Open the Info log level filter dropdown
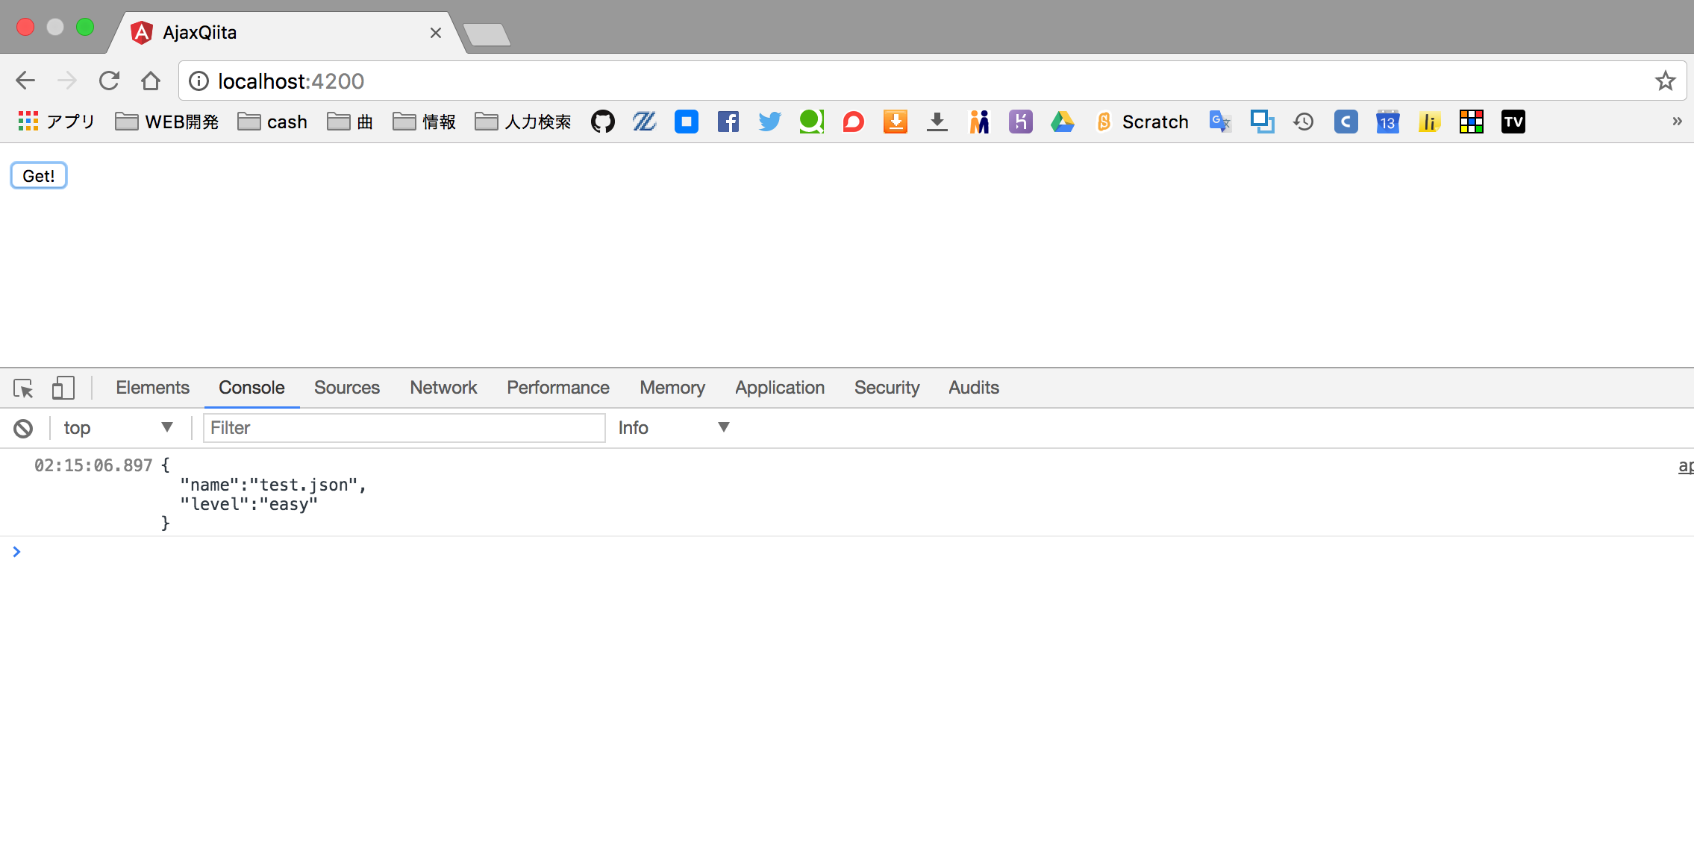The height and width of the screenshot is (859, 1694). tap(672, 427)
